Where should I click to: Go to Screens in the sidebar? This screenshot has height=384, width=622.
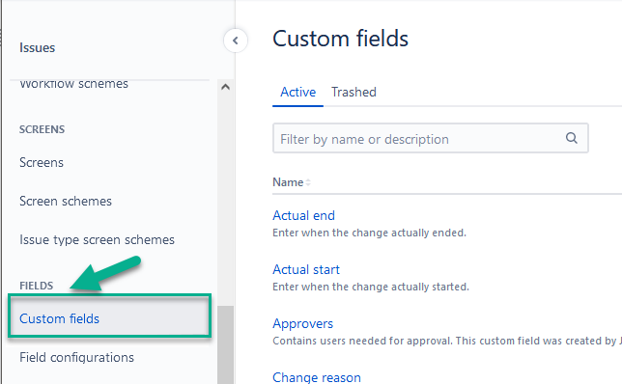tap(42, 162)
